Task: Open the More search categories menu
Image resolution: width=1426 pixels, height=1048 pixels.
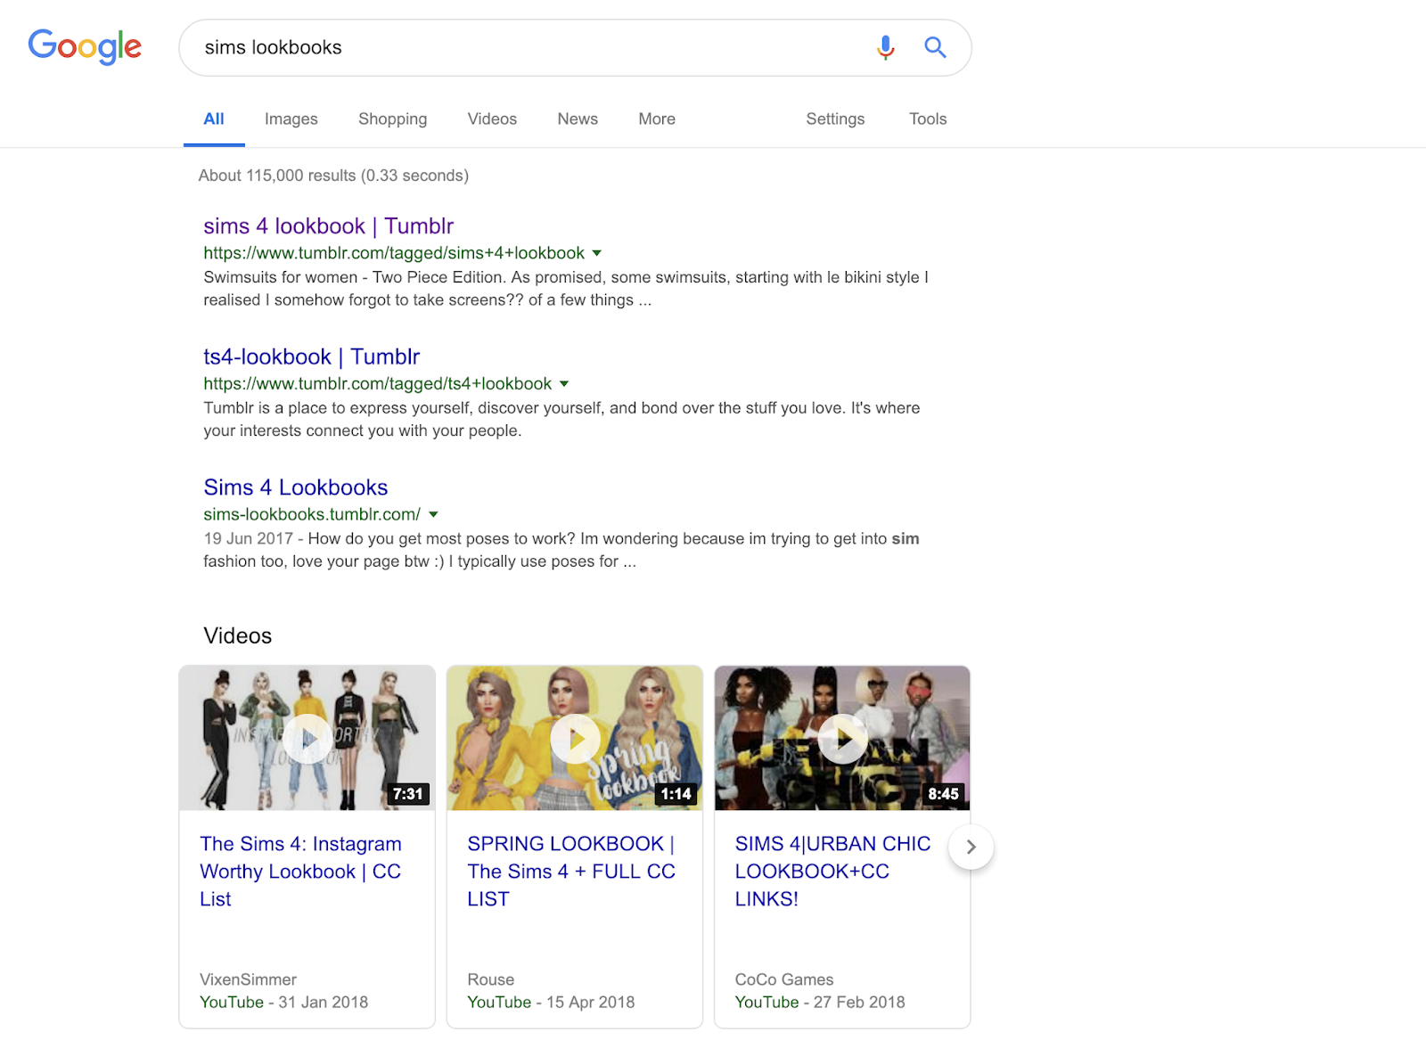Action: pos(657,119)
